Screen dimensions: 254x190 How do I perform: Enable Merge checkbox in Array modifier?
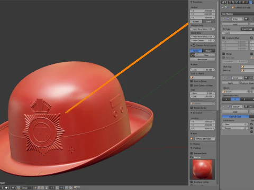click(223, 54)
